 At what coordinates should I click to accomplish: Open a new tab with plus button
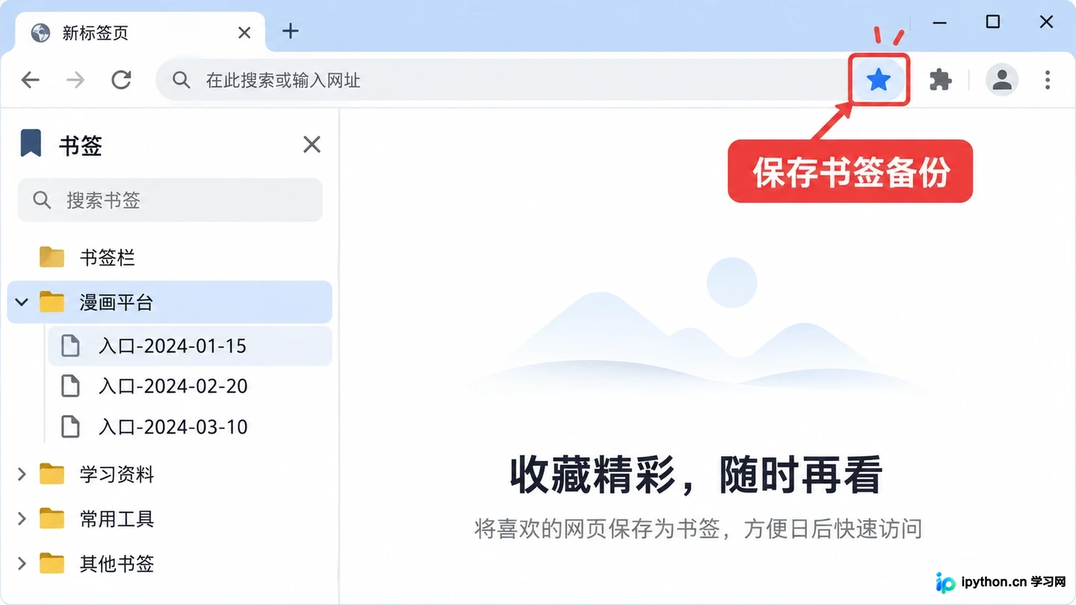coord(291,31)
